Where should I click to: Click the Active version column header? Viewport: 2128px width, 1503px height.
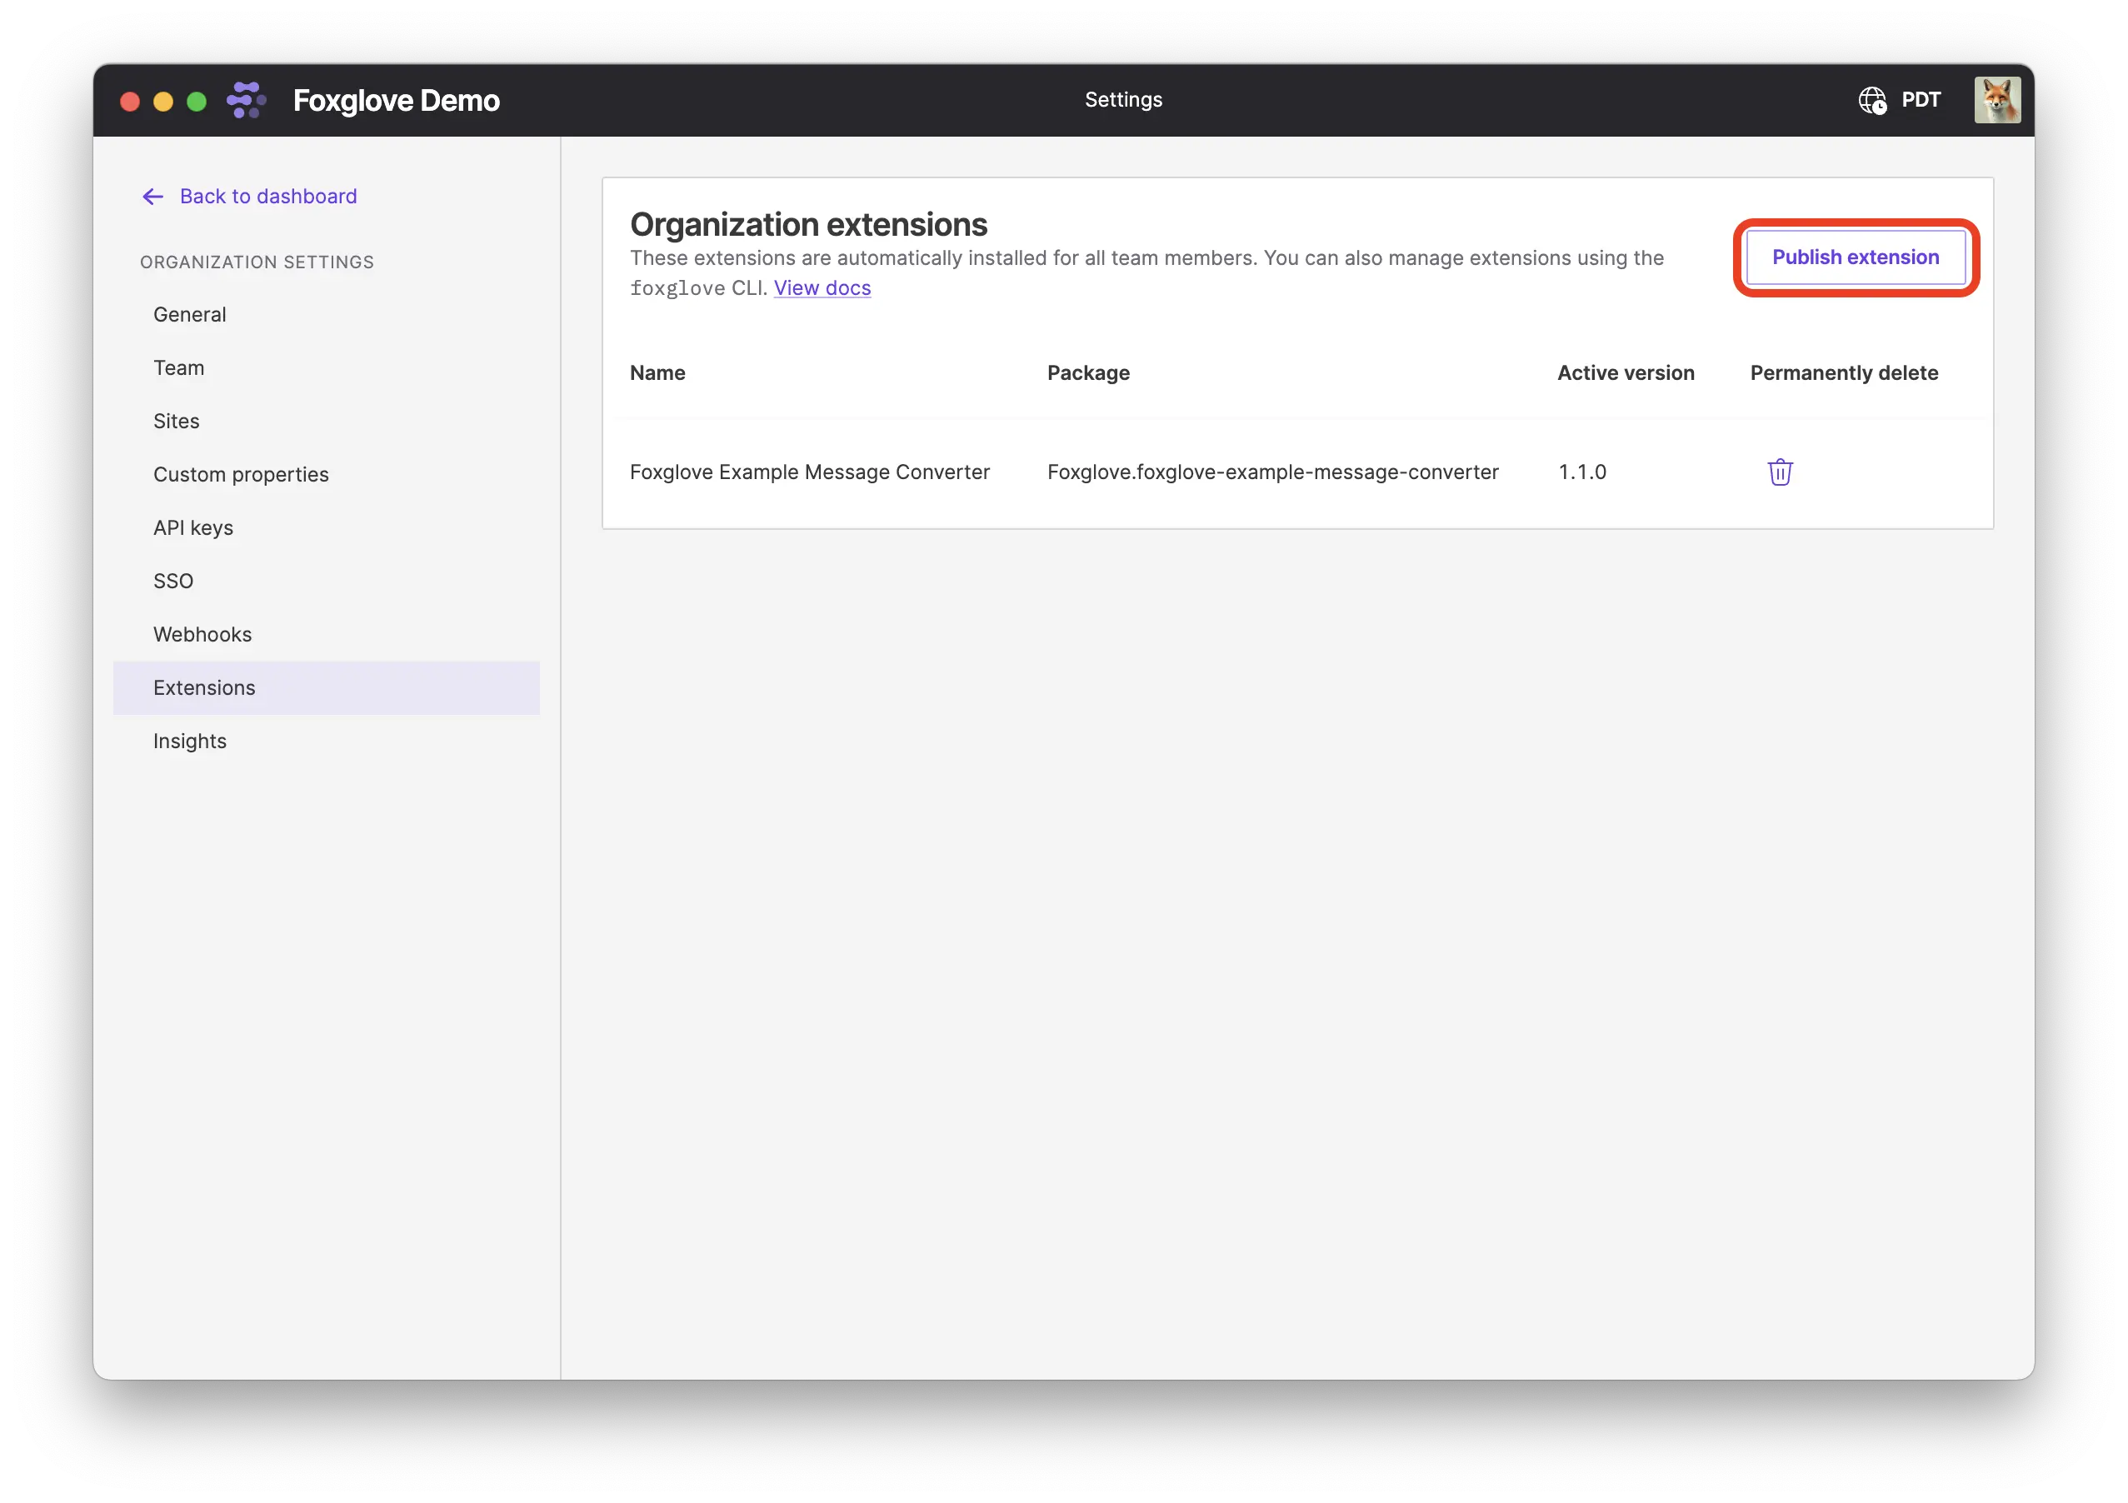1626,372
